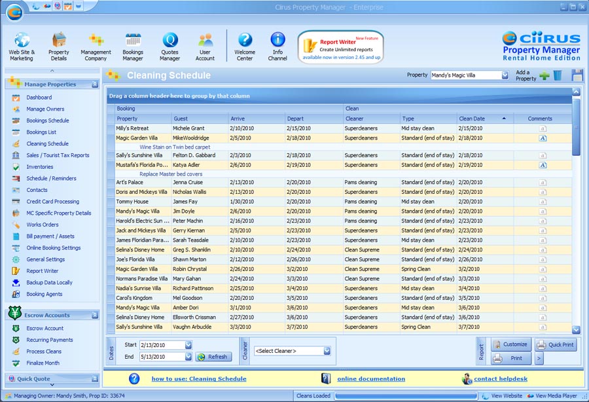Open the Start date dropdown

click(188, 345)
